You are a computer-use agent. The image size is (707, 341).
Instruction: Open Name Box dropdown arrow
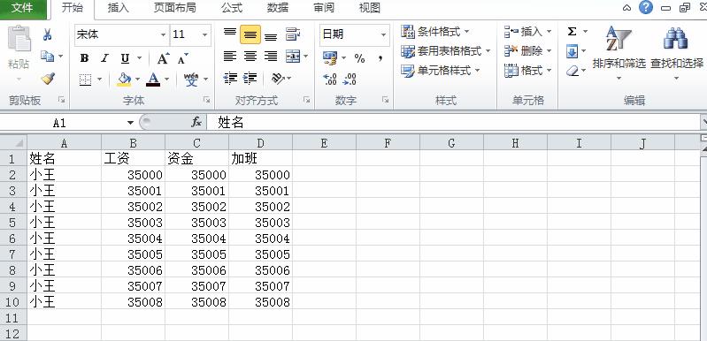pyautogui.click(x=130, y=123)
